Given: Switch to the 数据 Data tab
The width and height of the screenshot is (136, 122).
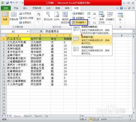Looking at the screenshot, I should pos(57,8).
